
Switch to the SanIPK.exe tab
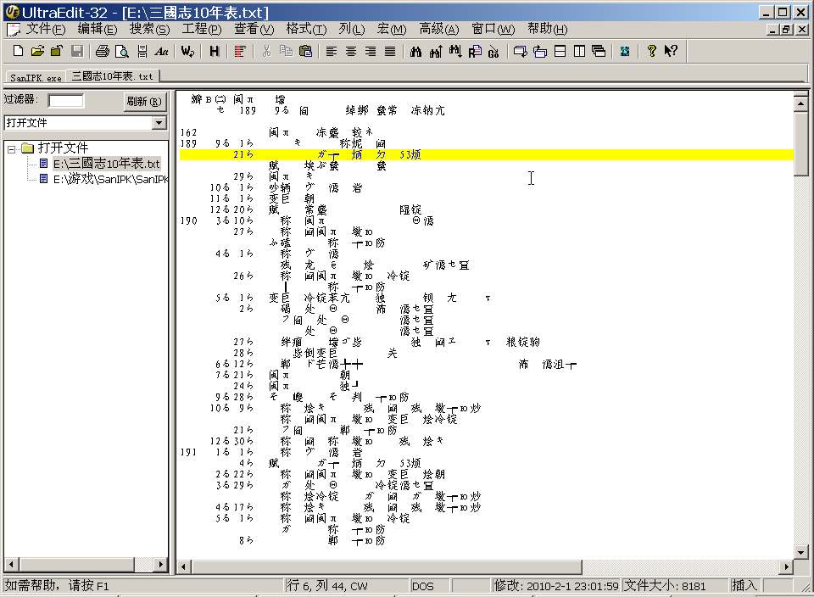tap(36, 77)
